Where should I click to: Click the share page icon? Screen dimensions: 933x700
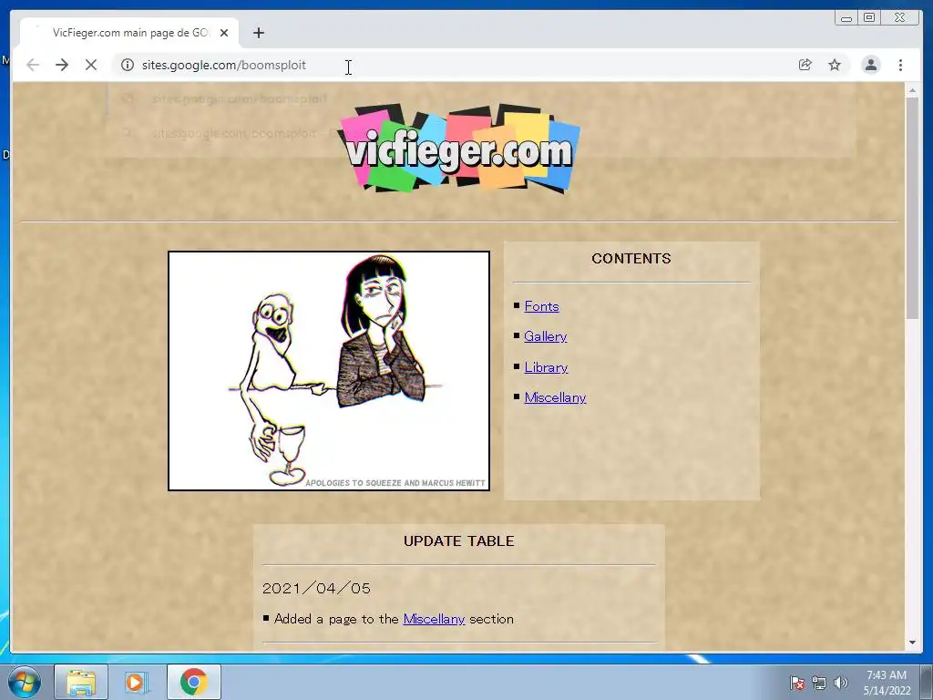coord(805,65)
